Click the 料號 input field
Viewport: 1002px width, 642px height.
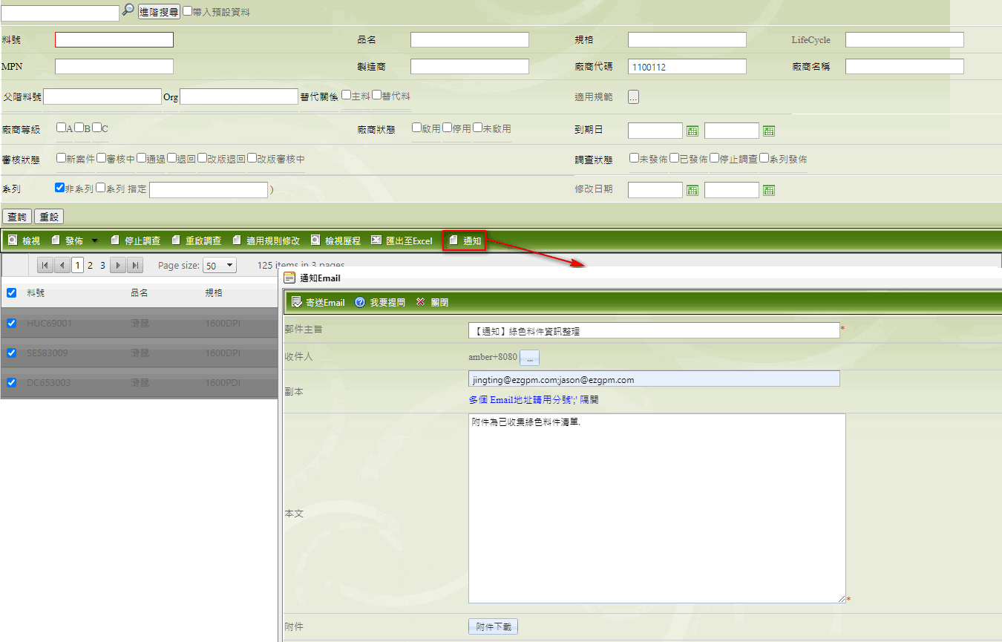click(114, 40)
